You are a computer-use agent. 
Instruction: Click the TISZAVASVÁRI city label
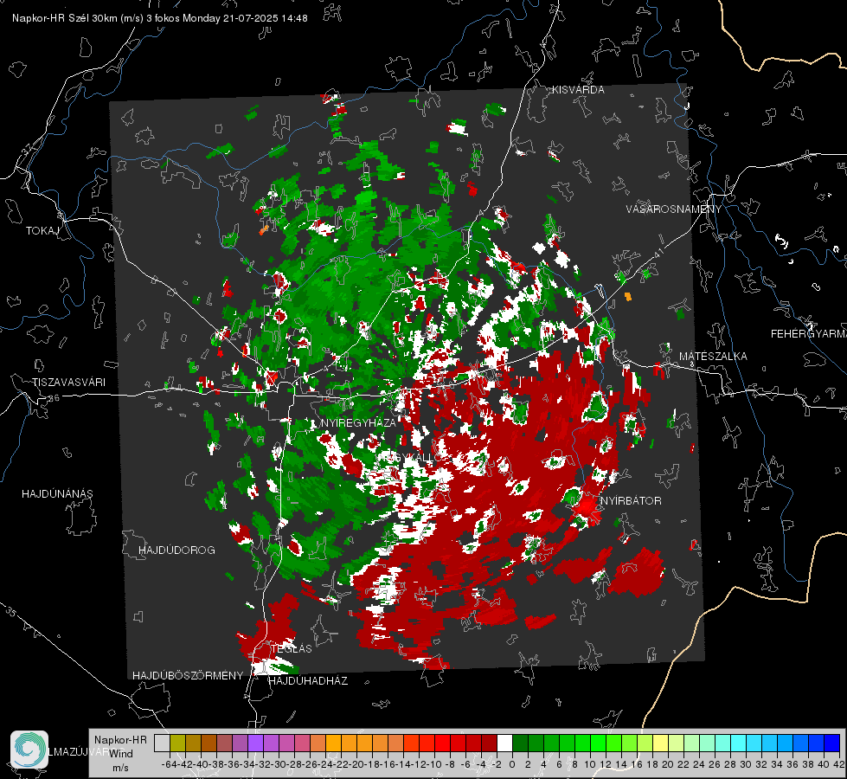[x=68, y=383]
